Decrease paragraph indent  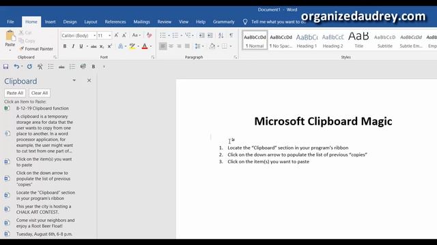[x=201, y=35]
